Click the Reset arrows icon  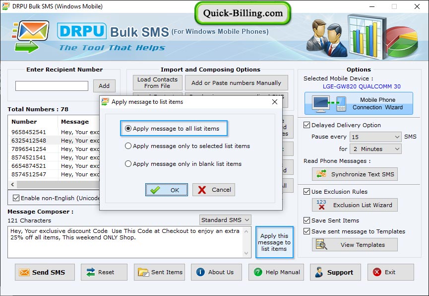click(91, 272)
